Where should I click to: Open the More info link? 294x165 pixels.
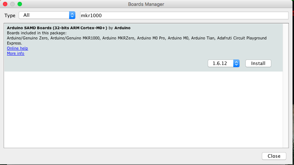16,54
